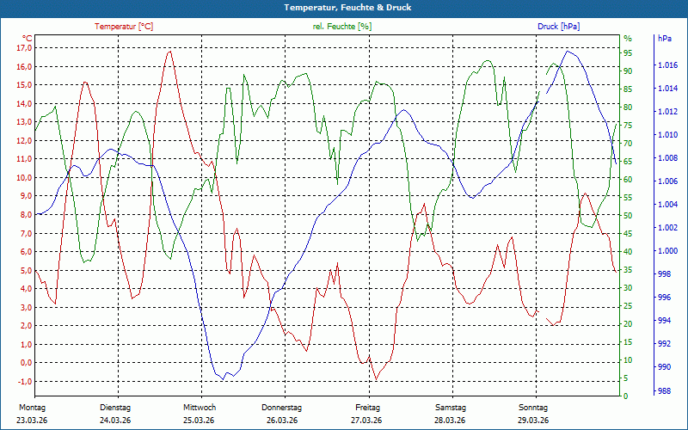Click the '12,0' temperature axis value

pos(24,140)
